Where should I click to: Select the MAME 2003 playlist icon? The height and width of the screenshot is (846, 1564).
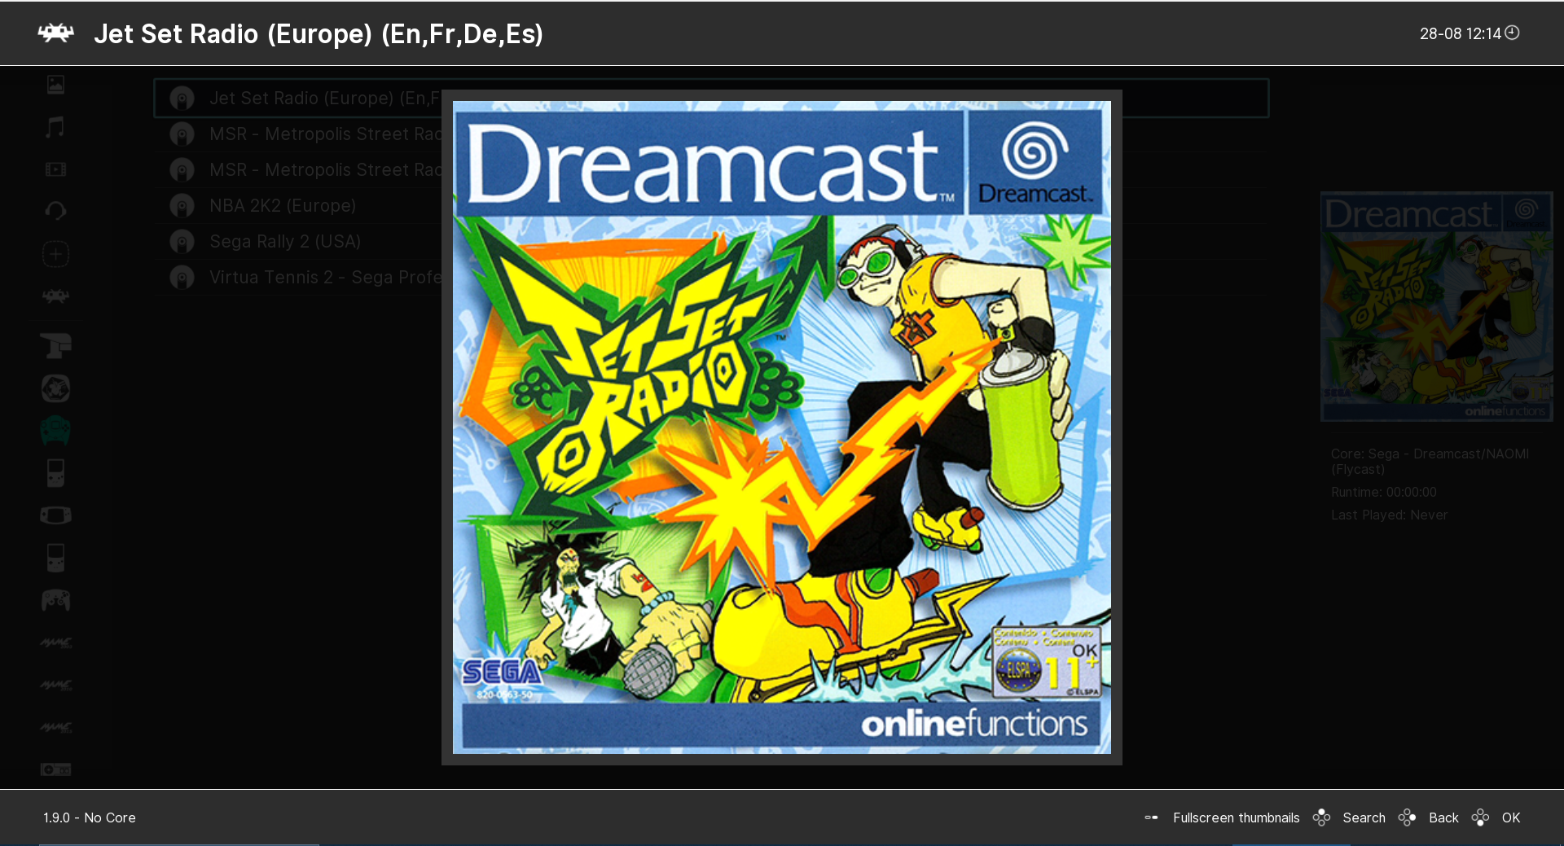55,642
